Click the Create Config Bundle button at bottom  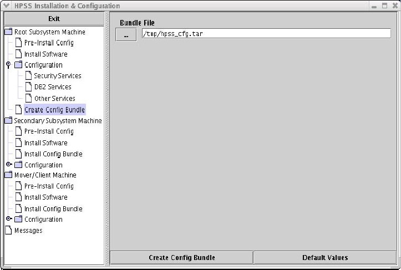(181, 257)
